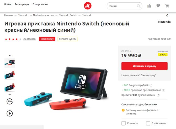Viewport: 176px width, 129px height.
Task: Check the В избранное checkbox
Action: click(148, 123)
